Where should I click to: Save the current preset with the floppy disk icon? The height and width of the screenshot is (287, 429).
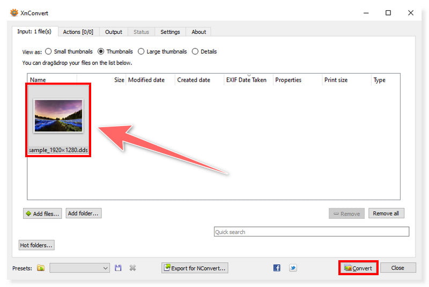tap(118, 268)
